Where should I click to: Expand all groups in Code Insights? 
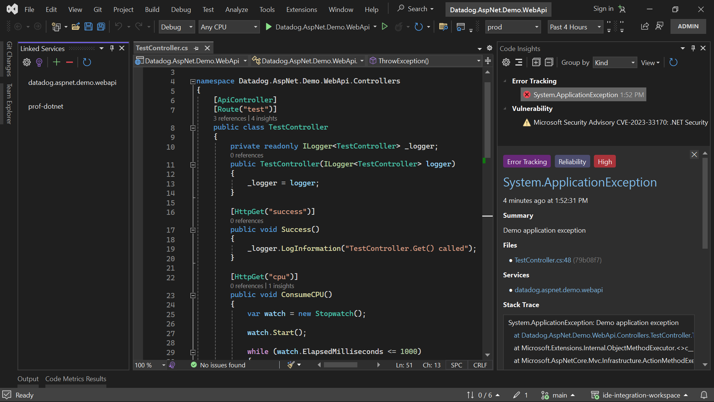pyautogui.click(x=536, y=62)
